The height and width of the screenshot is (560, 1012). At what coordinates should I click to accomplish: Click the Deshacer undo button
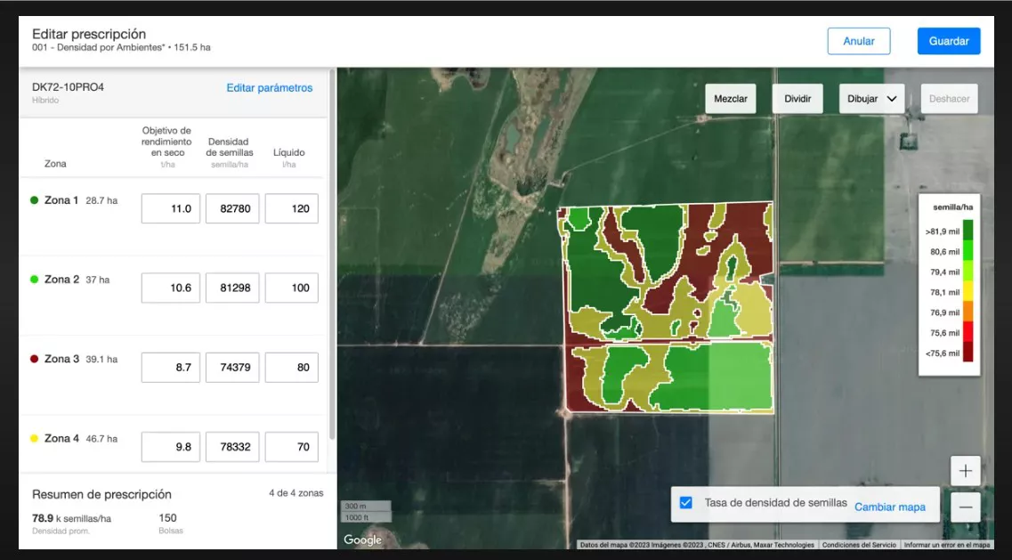[x=949, y=99]
